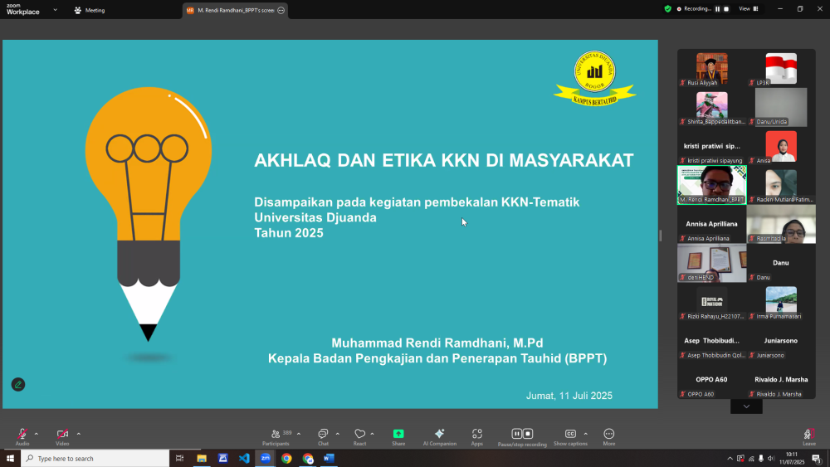Expand audio options arrow next to Audio

[36, 434]
